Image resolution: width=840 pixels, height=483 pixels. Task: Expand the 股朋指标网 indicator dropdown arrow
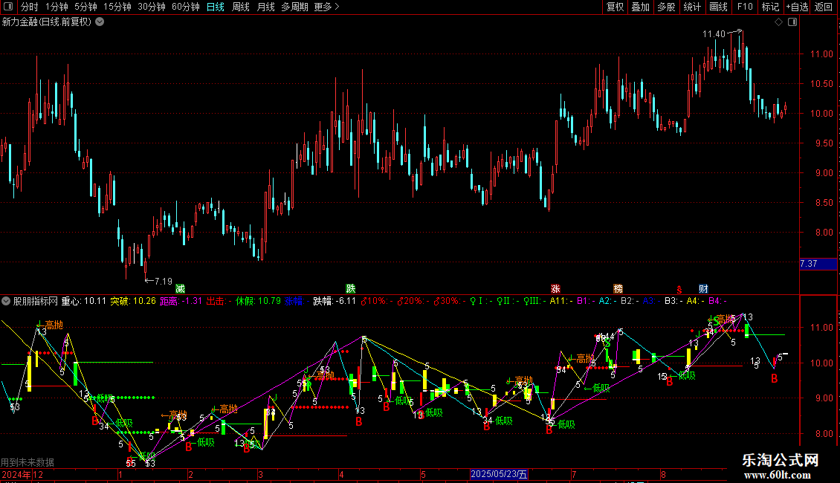click(6, 301)
